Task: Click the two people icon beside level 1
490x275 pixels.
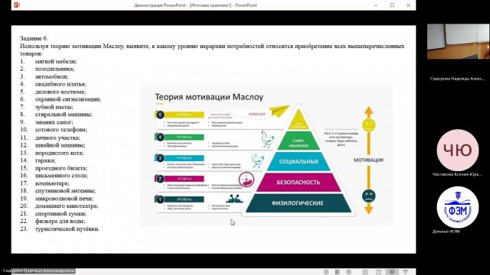Action: (234, 199)
